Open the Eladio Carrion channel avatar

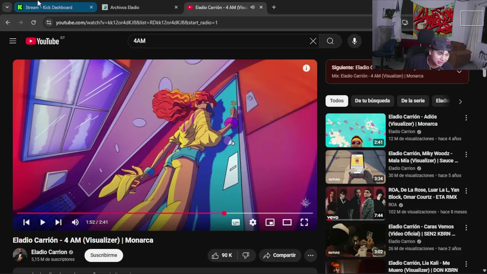point(20,255)
